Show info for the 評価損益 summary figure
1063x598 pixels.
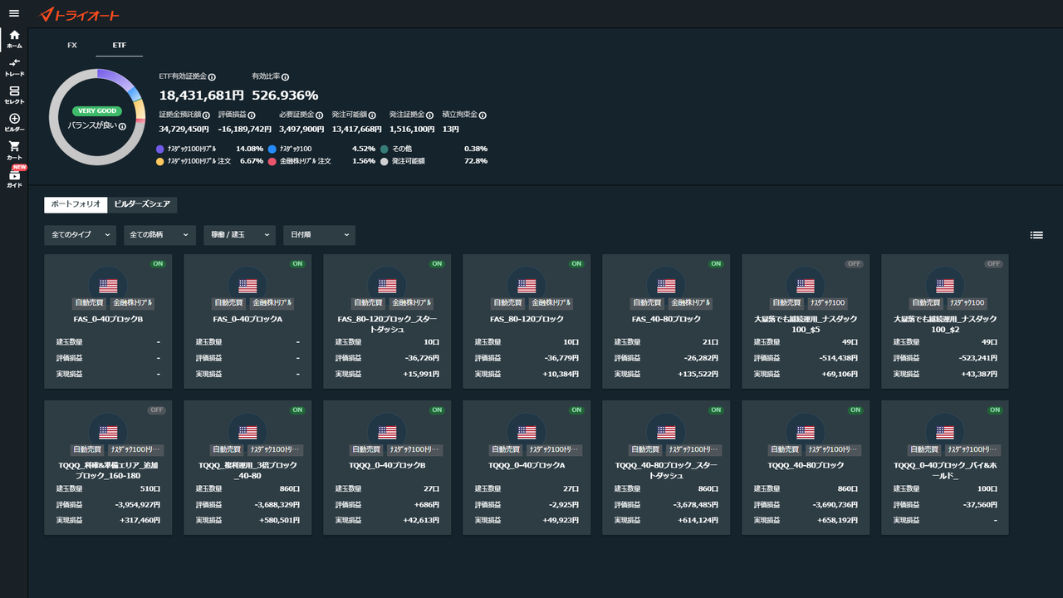click(x=252, y=115)
